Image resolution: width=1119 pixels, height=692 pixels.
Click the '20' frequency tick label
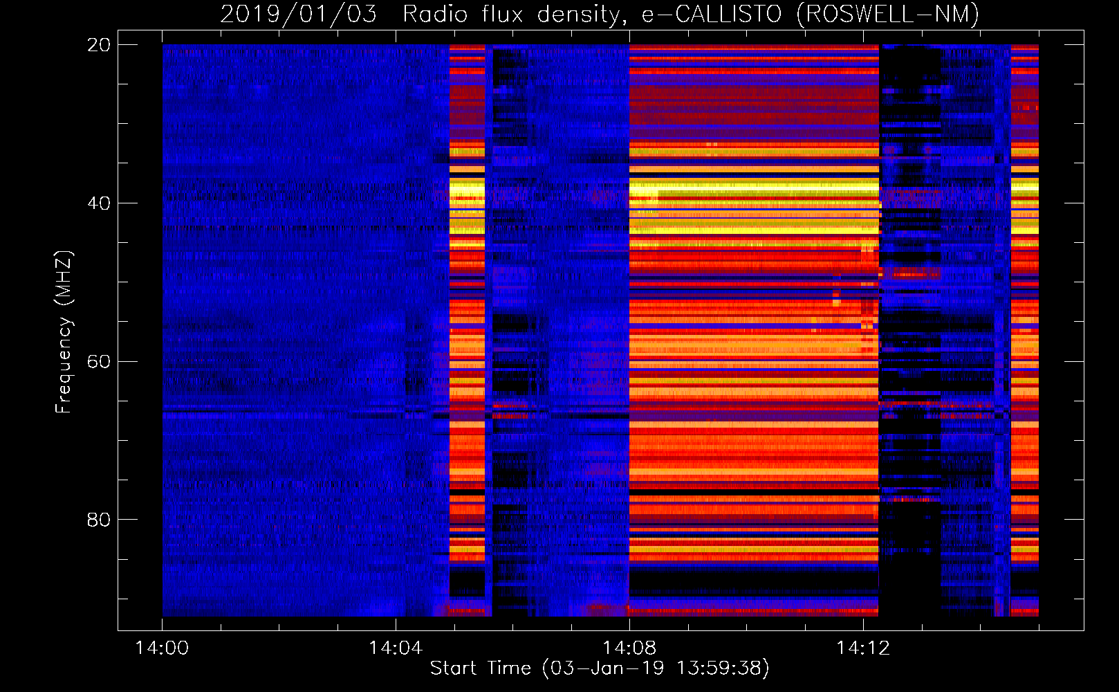99,45
